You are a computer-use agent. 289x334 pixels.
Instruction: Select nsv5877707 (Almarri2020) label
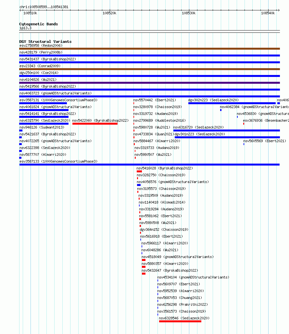[43, 155]
